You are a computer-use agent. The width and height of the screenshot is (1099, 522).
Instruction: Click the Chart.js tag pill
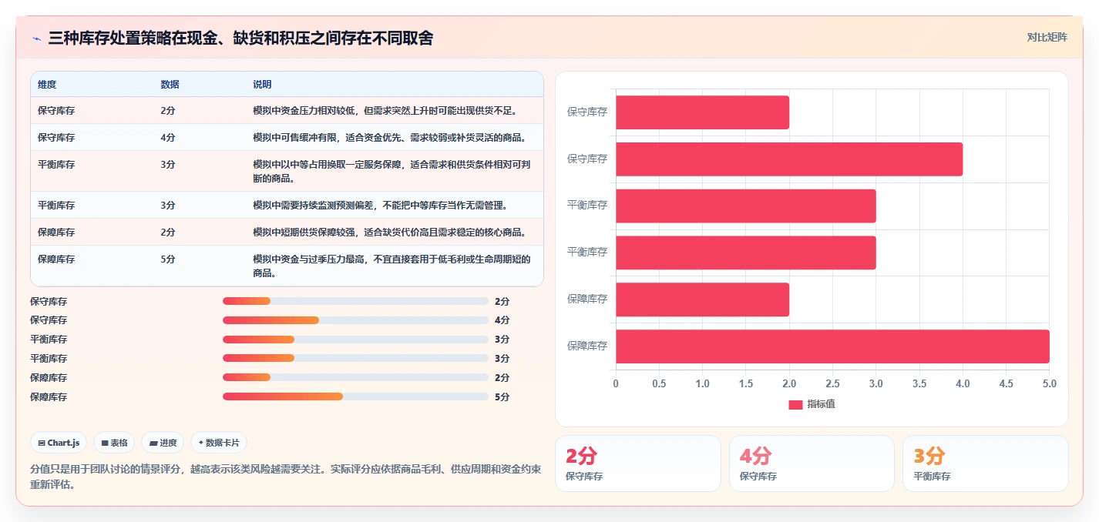[59, 443]
